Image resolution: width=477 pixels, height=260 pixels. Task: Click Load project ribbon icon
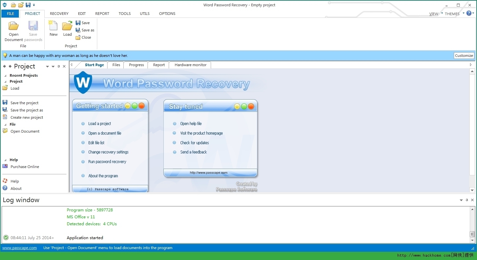tap(67, 29)
